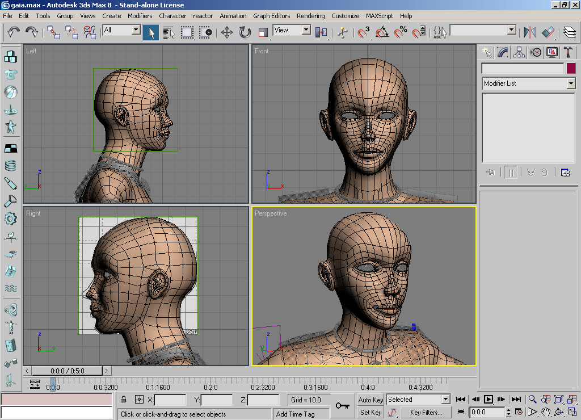Activate the Rotate tool in toolbar
581x420 pixels.
[x=245, y=32]
